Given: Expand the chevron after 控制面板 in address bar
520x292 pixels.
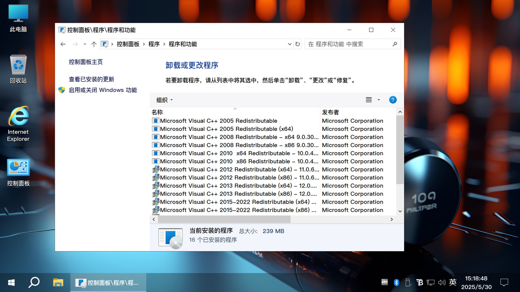Looking at the screenshot, I should pos(144,44).
